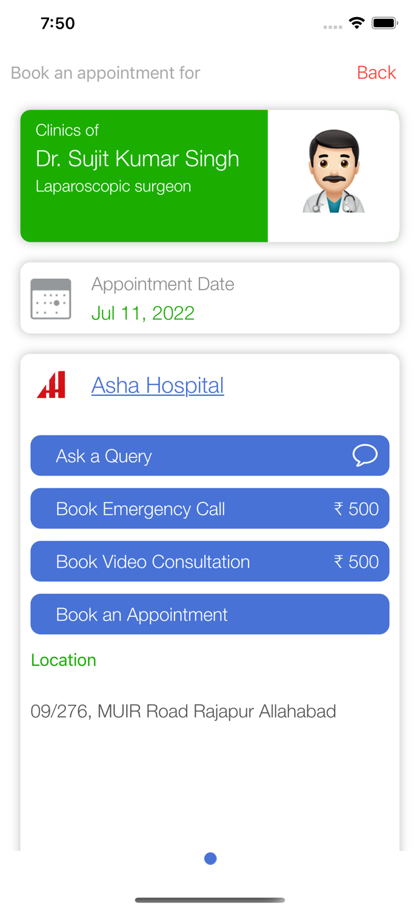Expand the Location section
Viewport: 420px width, 911px height.
pyautogui.click(x=63, y=660)
